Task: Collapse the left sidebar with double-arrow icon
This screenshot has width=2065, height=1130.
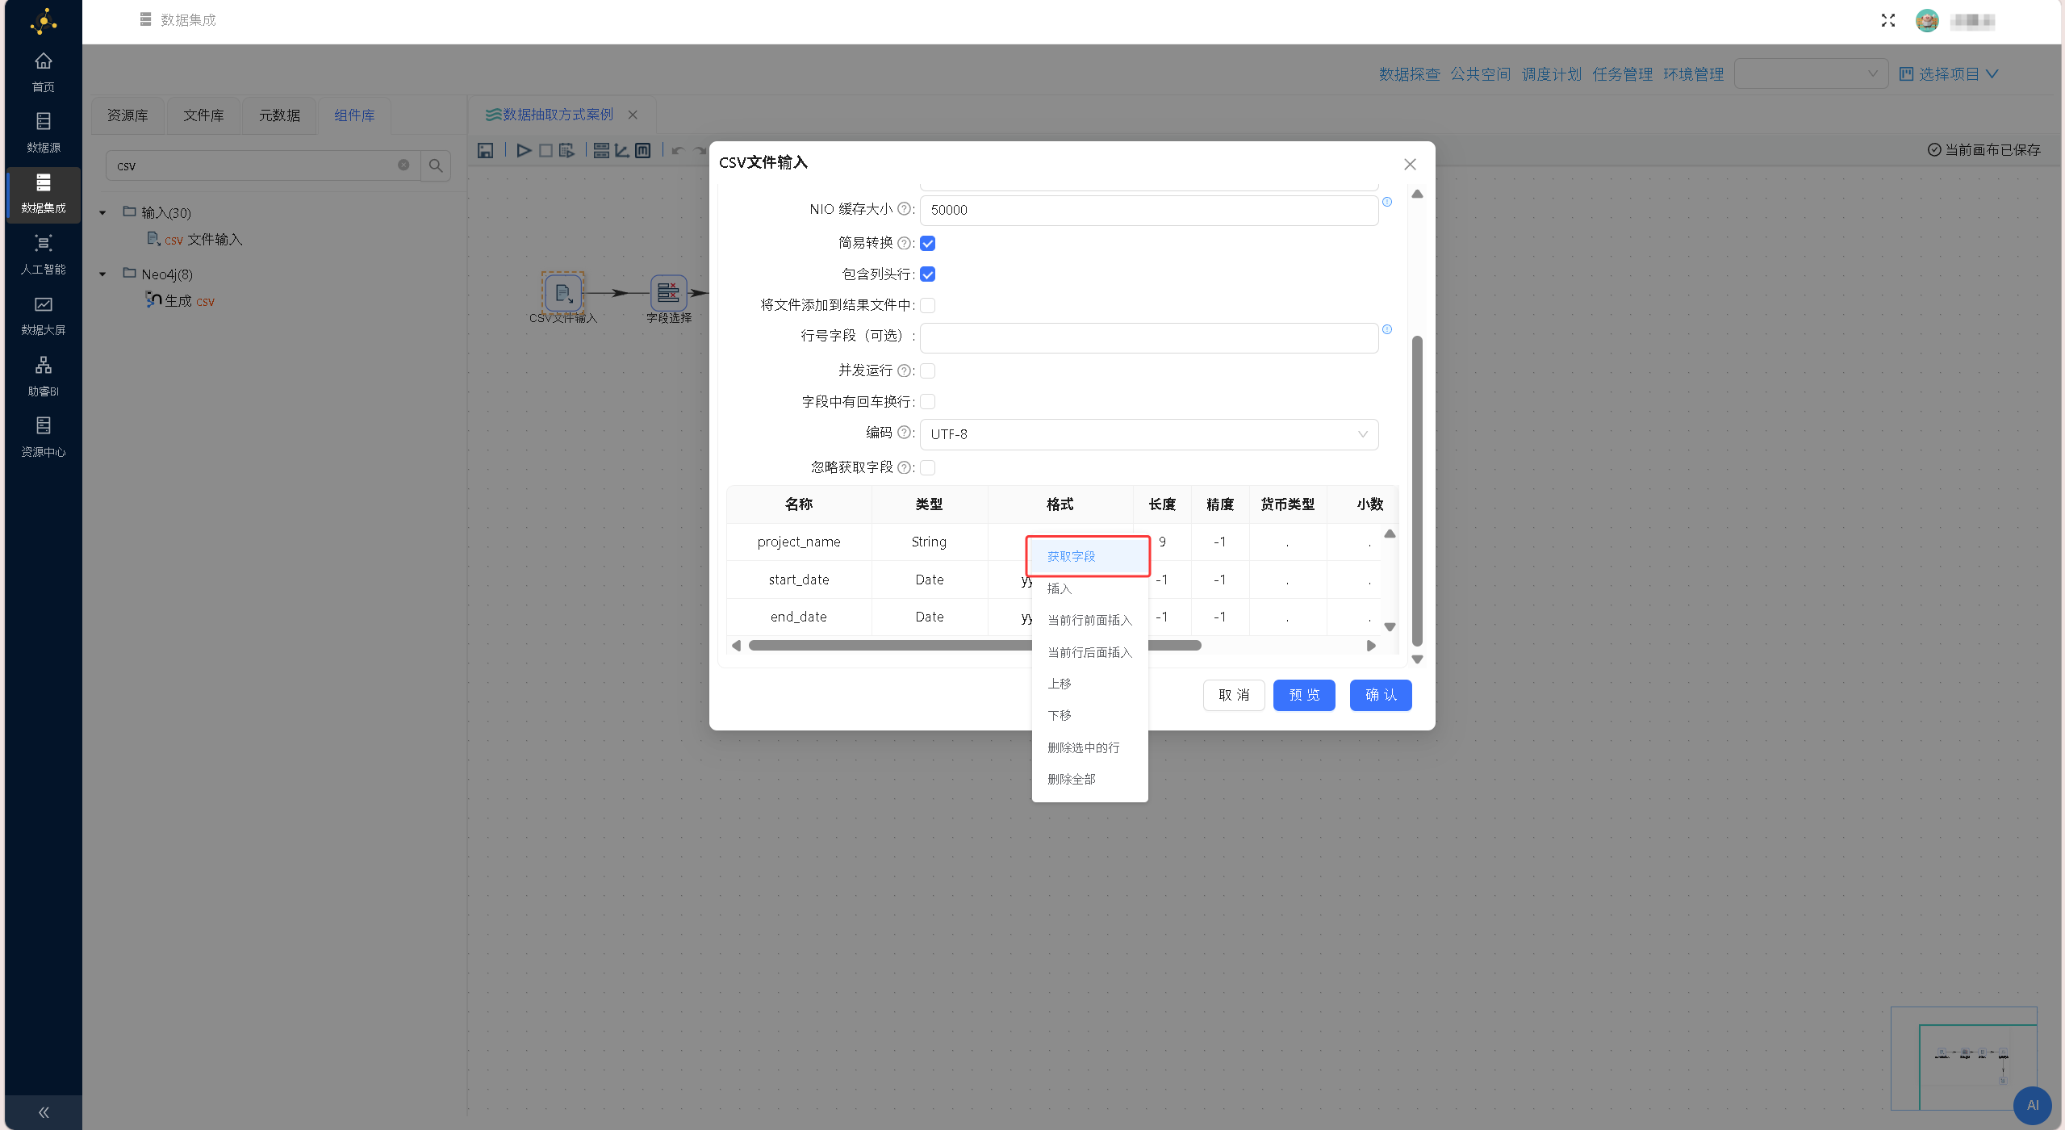Action: pos(44,1112)
